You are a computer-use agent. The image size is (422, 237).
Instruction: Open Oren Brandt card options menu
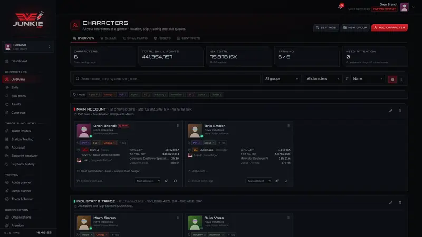coord(178,126)
